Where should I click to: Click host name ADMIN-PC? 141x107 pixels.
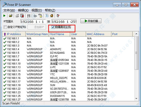tap(56, 49)
